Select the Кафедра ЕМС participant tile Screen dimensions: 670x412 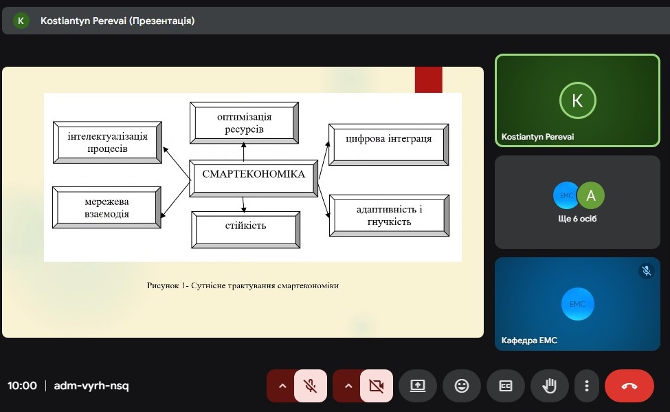click(x=577, y=304)
